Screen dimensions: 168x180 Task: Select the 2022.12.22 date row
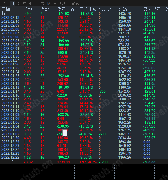[10, 157]
